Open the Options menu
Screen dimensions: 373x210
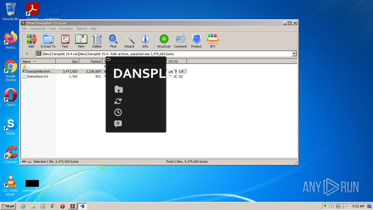click(82, 29)
